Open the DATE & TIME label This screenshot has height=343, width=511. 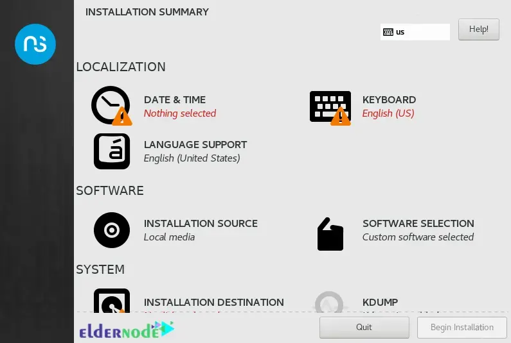click(175, 99)
